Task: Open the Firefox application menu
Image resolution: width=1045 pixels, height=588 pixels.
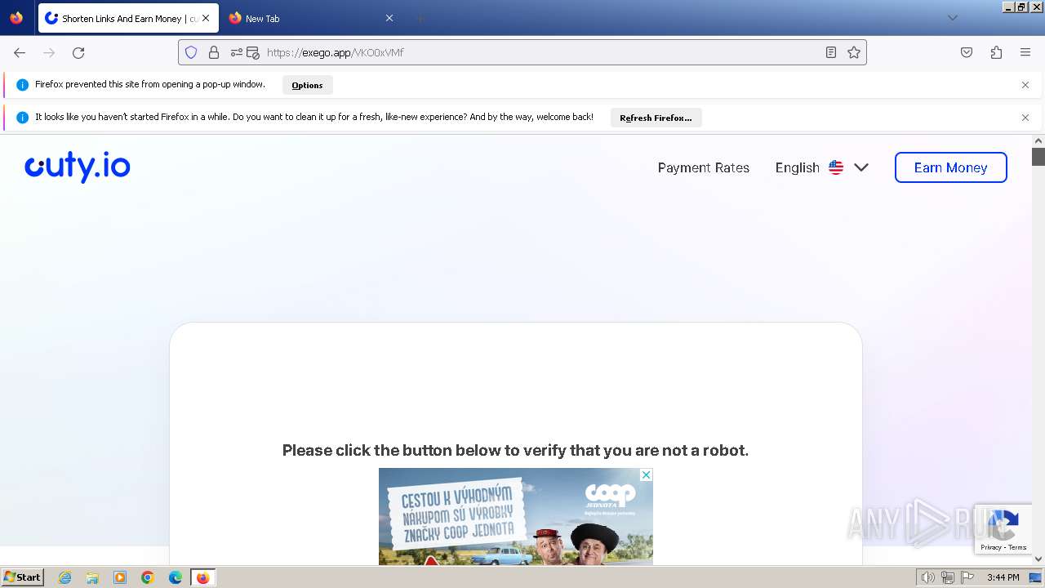Action: (1025, 52)
